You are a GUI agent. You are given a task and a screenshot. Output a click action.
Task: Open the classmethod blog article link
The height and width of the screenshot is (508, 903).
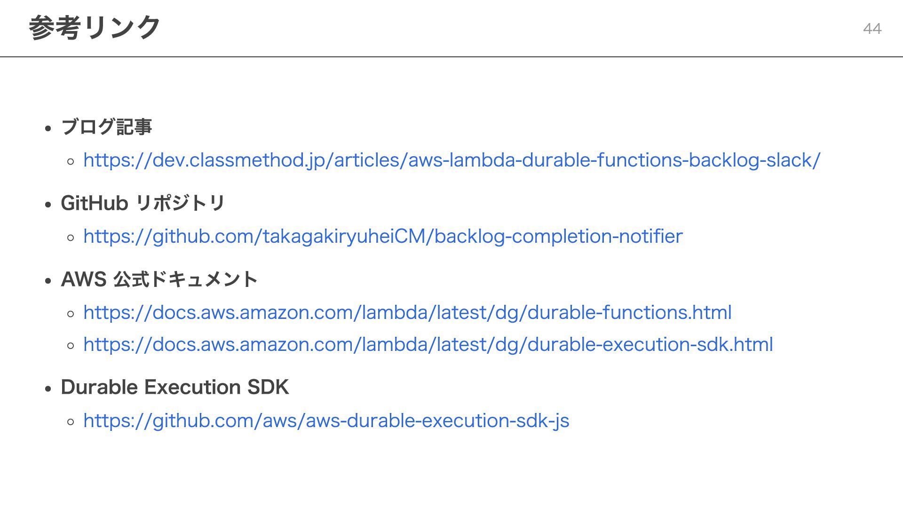tap(451, 160)
